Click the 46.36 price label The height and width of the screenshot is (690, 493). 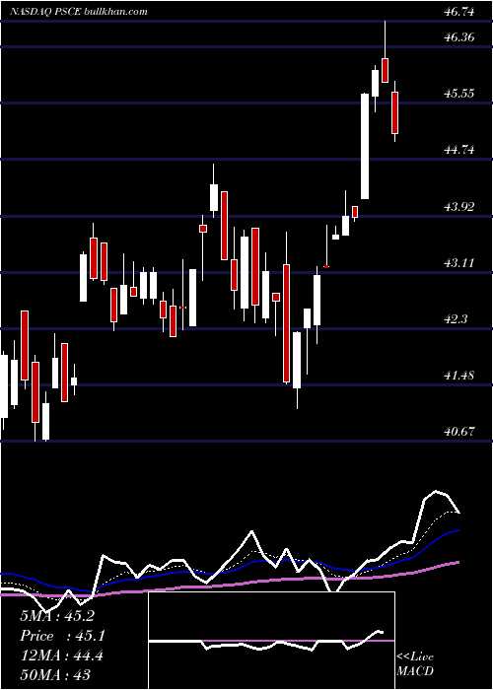pyautogui.click(x=459, y=37)
